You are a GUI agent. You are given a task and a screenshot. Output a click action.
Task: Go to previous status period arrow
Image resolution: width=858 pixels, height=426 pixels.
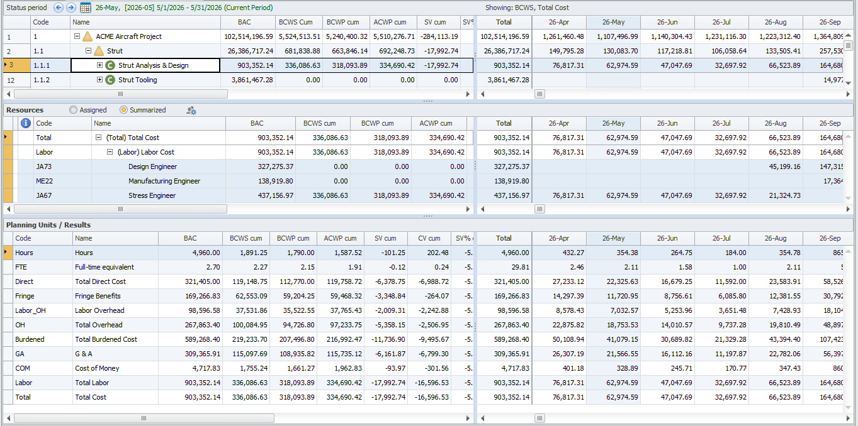click(59, 8)
